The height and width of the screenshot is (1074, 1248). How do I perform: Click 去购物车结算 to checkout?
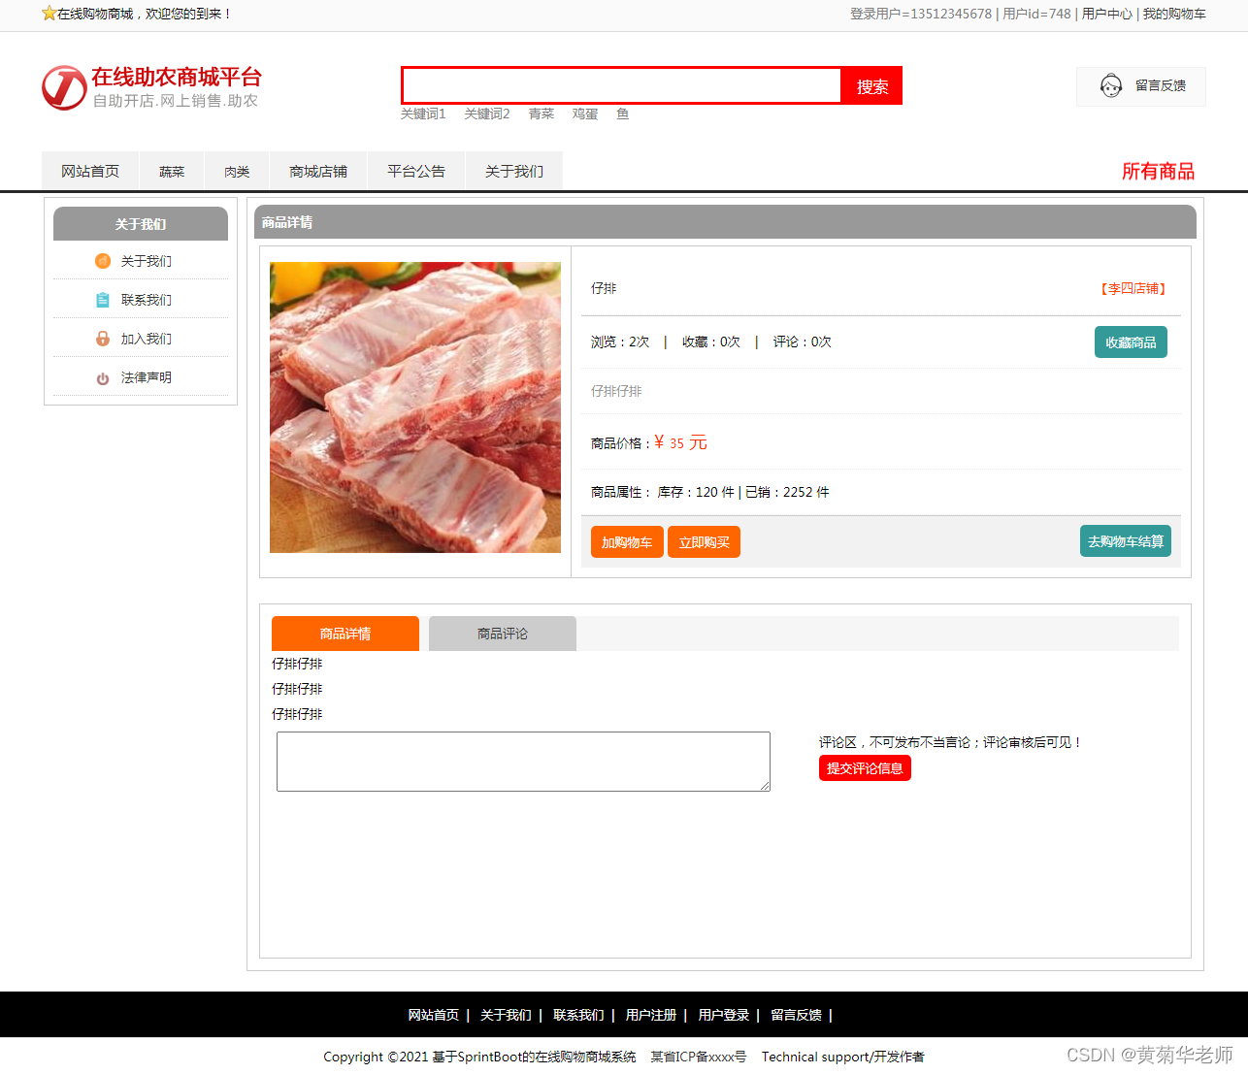click(1125, 540)
